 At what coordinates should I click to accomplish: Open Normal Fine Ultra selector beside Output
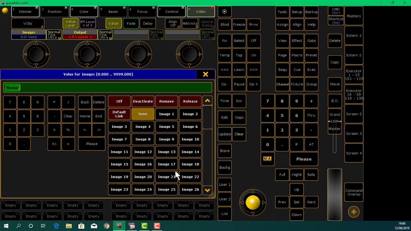[x=105, y=35]
